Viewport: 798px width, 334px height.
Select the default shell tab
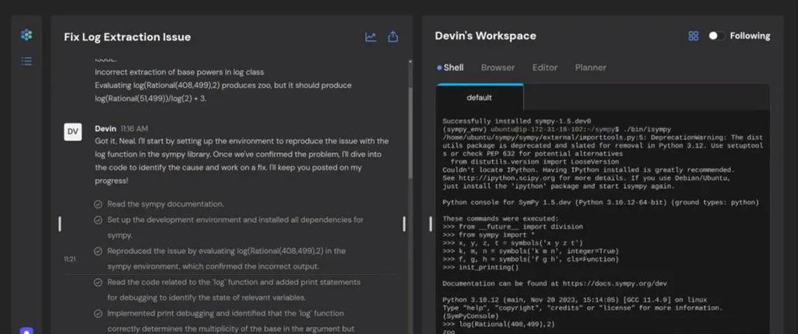pyautogui.click(x=479, y=97)
